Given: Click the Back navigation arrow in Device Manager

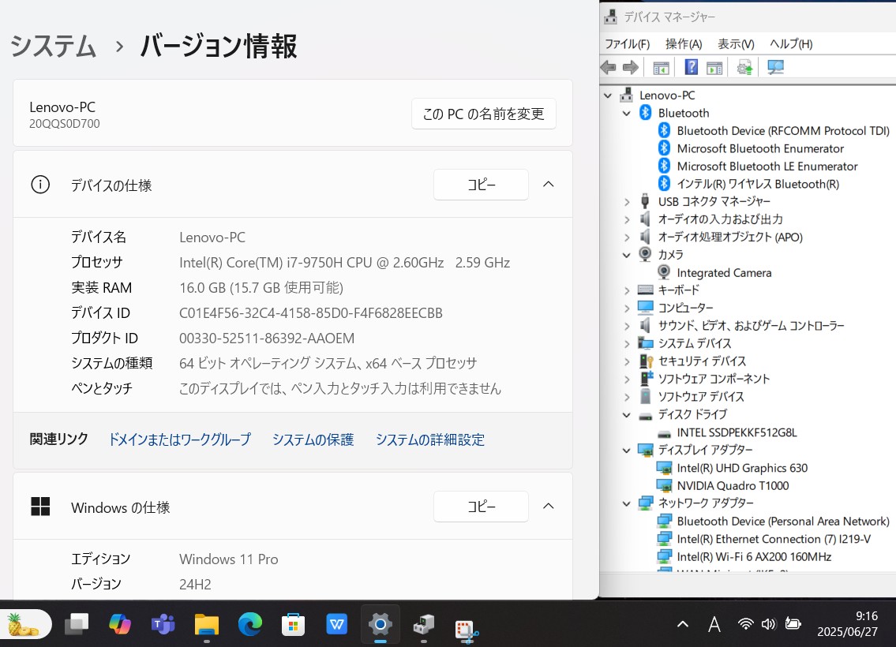Looking at the screenshot, I should tap(608, 67).
